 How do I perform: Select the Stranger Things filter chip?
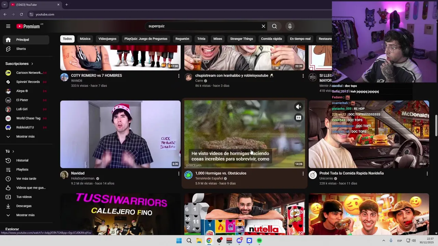tap(242, 39)
